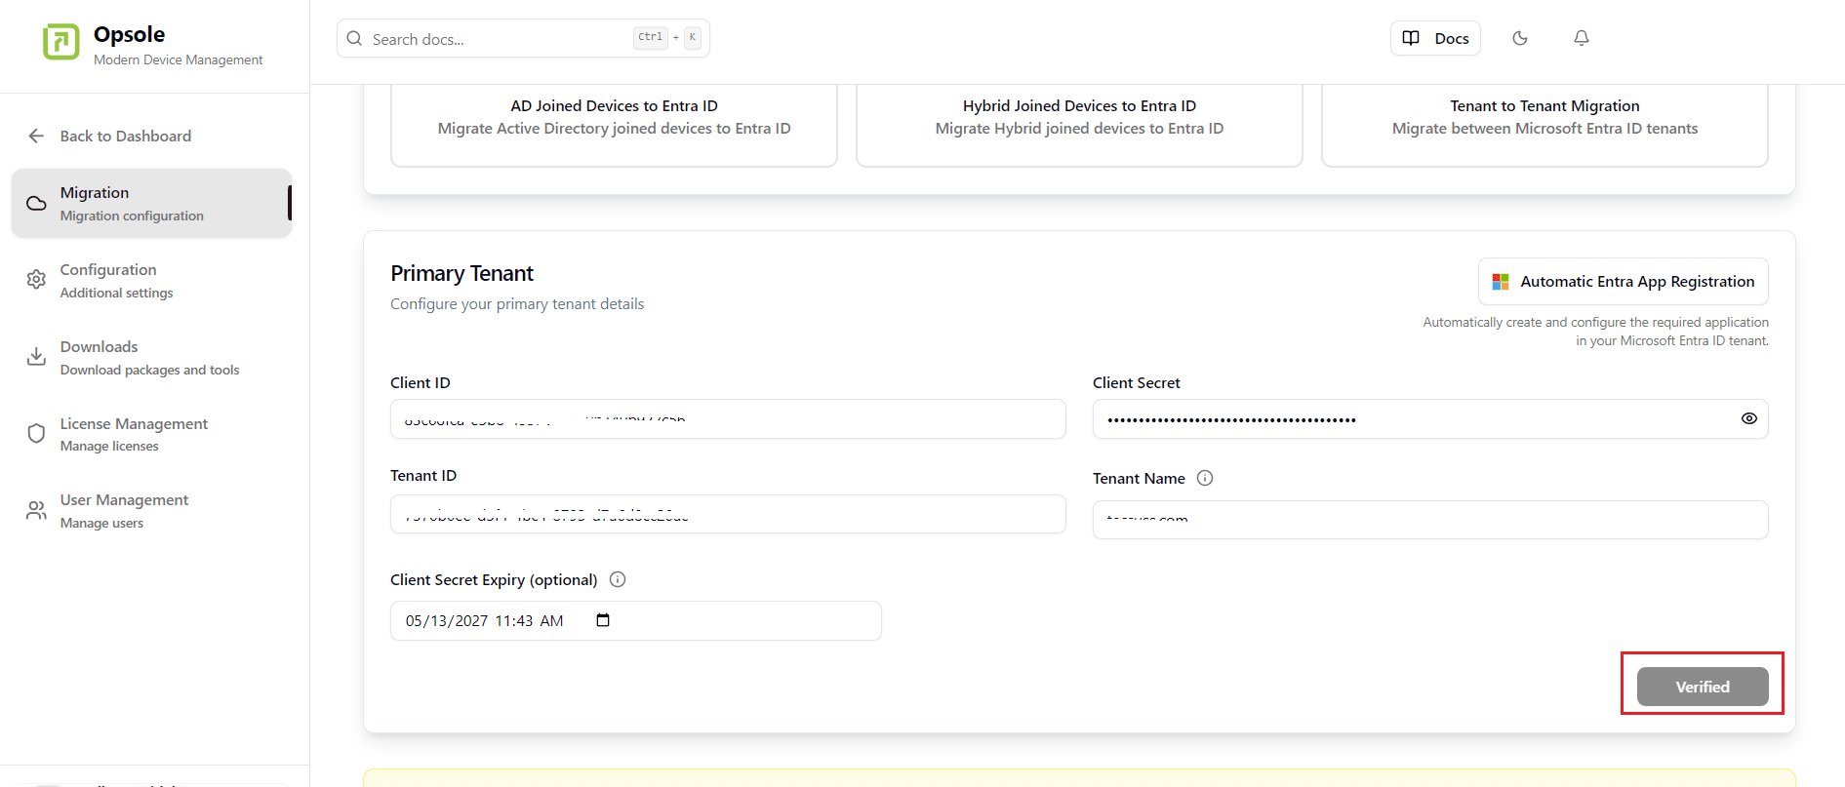
Task: Click the Configuration gear icon
Action: 36,280
